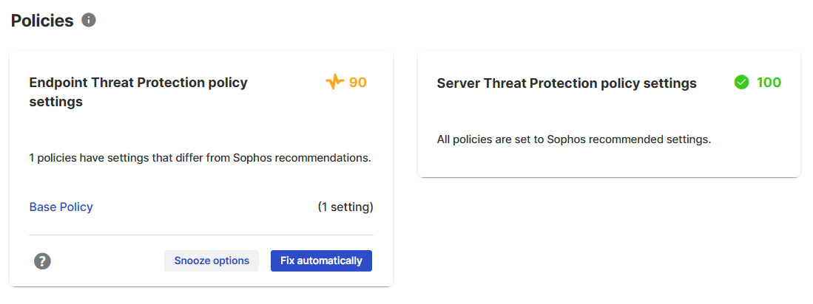Screen dimensions: 813x304
Task: Click the word Sophos in Endpoint card description
Action: (x=252, y=158)
